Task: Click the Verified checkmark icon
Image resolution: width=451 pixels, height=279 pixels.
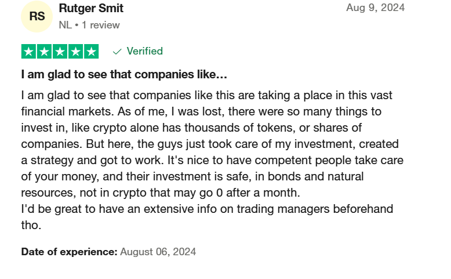Action: click(x=117, y=52)
